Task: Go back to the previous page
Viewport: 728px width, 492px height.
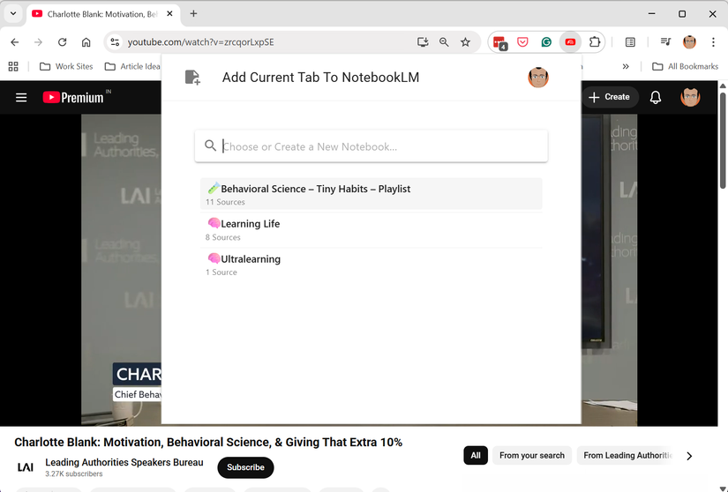Action: coord(15,42)
